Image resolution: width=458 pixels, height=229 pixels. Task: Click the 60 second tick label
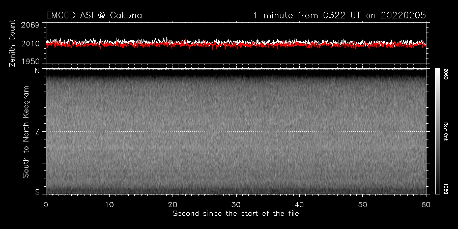(x=426, y=204)
